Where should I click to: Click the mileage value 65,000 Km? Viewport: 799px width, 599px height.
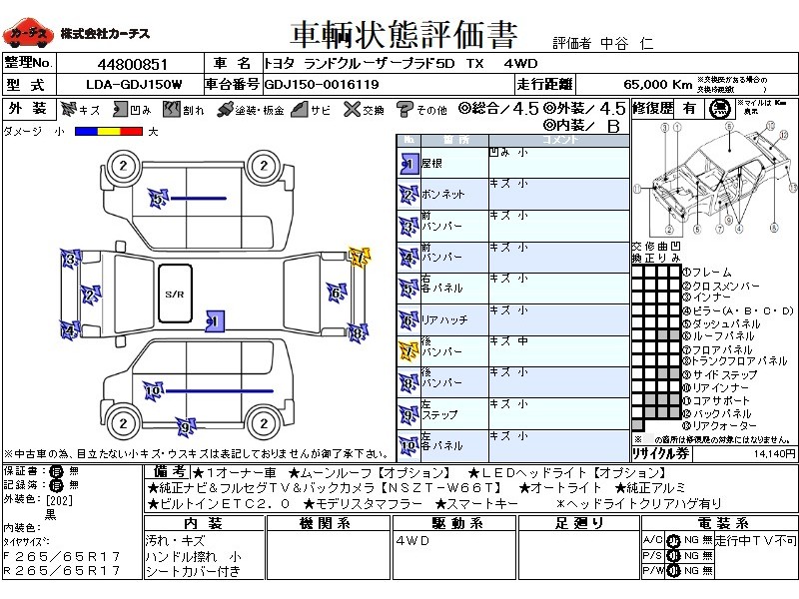pyautogui.click(x=657, y=85)
